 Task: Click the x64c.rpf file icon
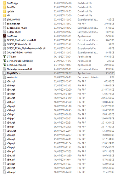pyautogui.click(x=4, y=90)
